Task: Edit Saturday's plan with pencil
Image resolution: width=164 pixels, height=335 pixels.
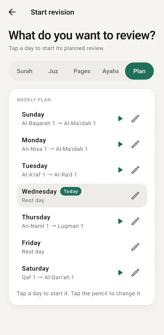Action: (x=135, y=273)
